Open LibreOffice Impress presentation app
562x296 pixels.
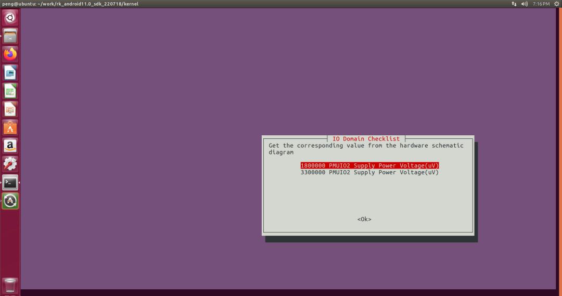tap(10, 109)
